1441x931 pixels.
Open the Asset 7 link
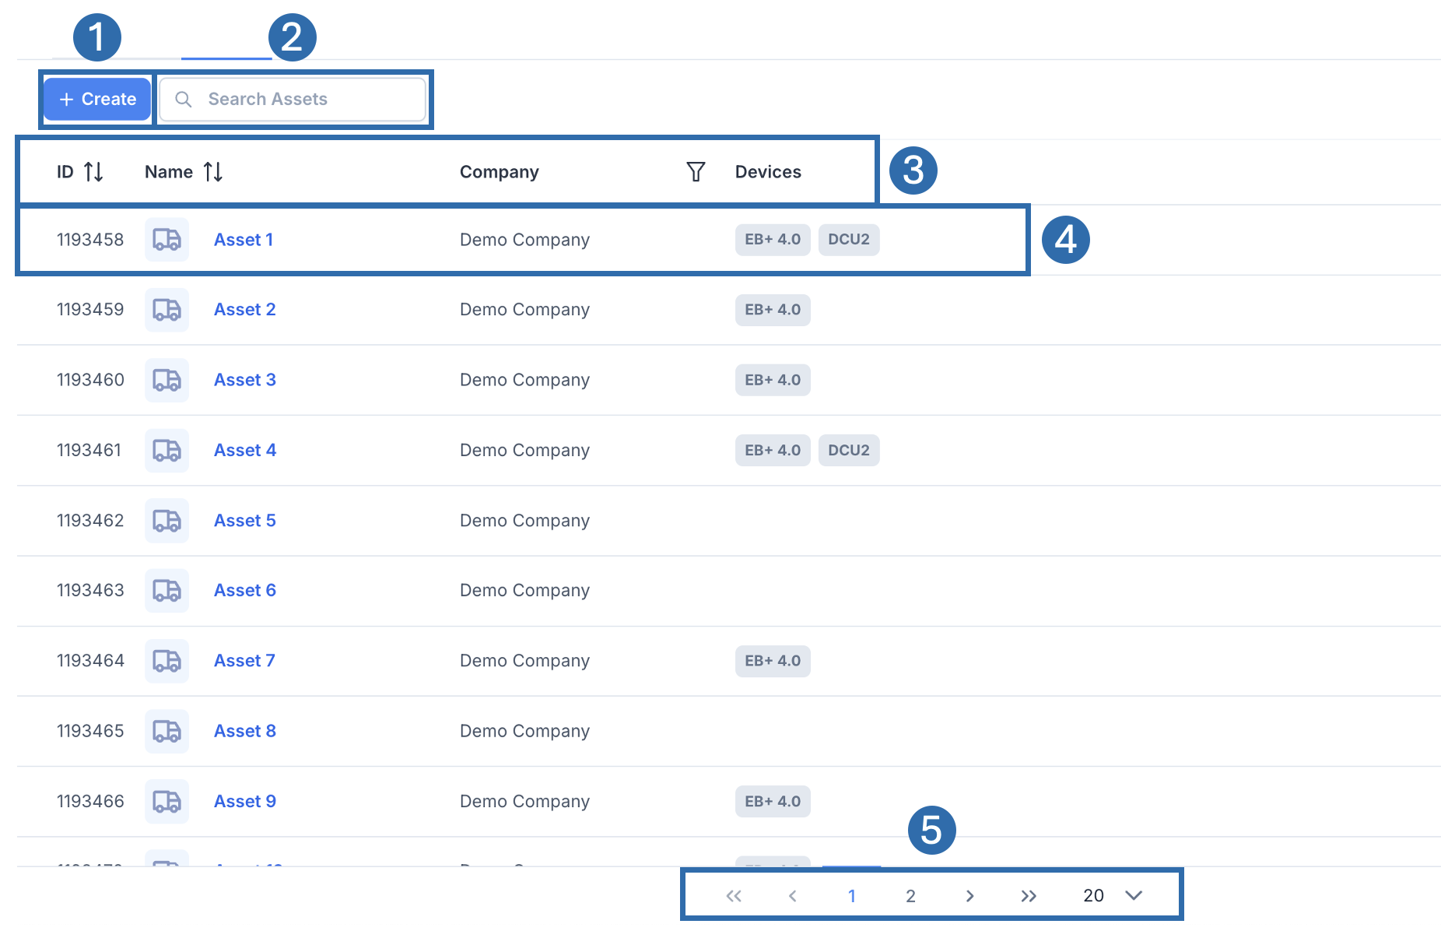point(244,661)
